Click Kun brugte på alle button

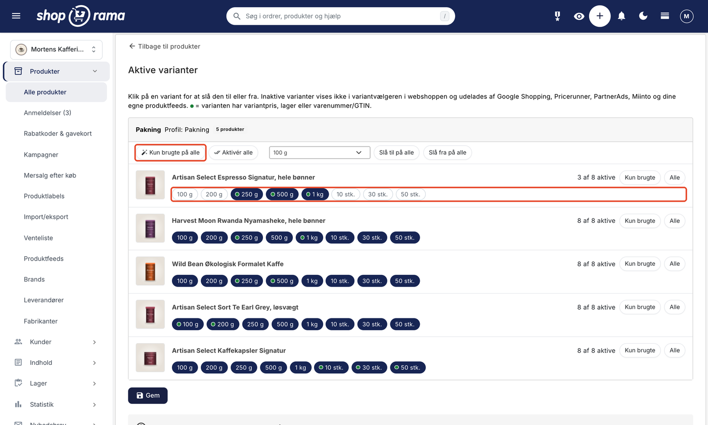(x=170, y=153)
